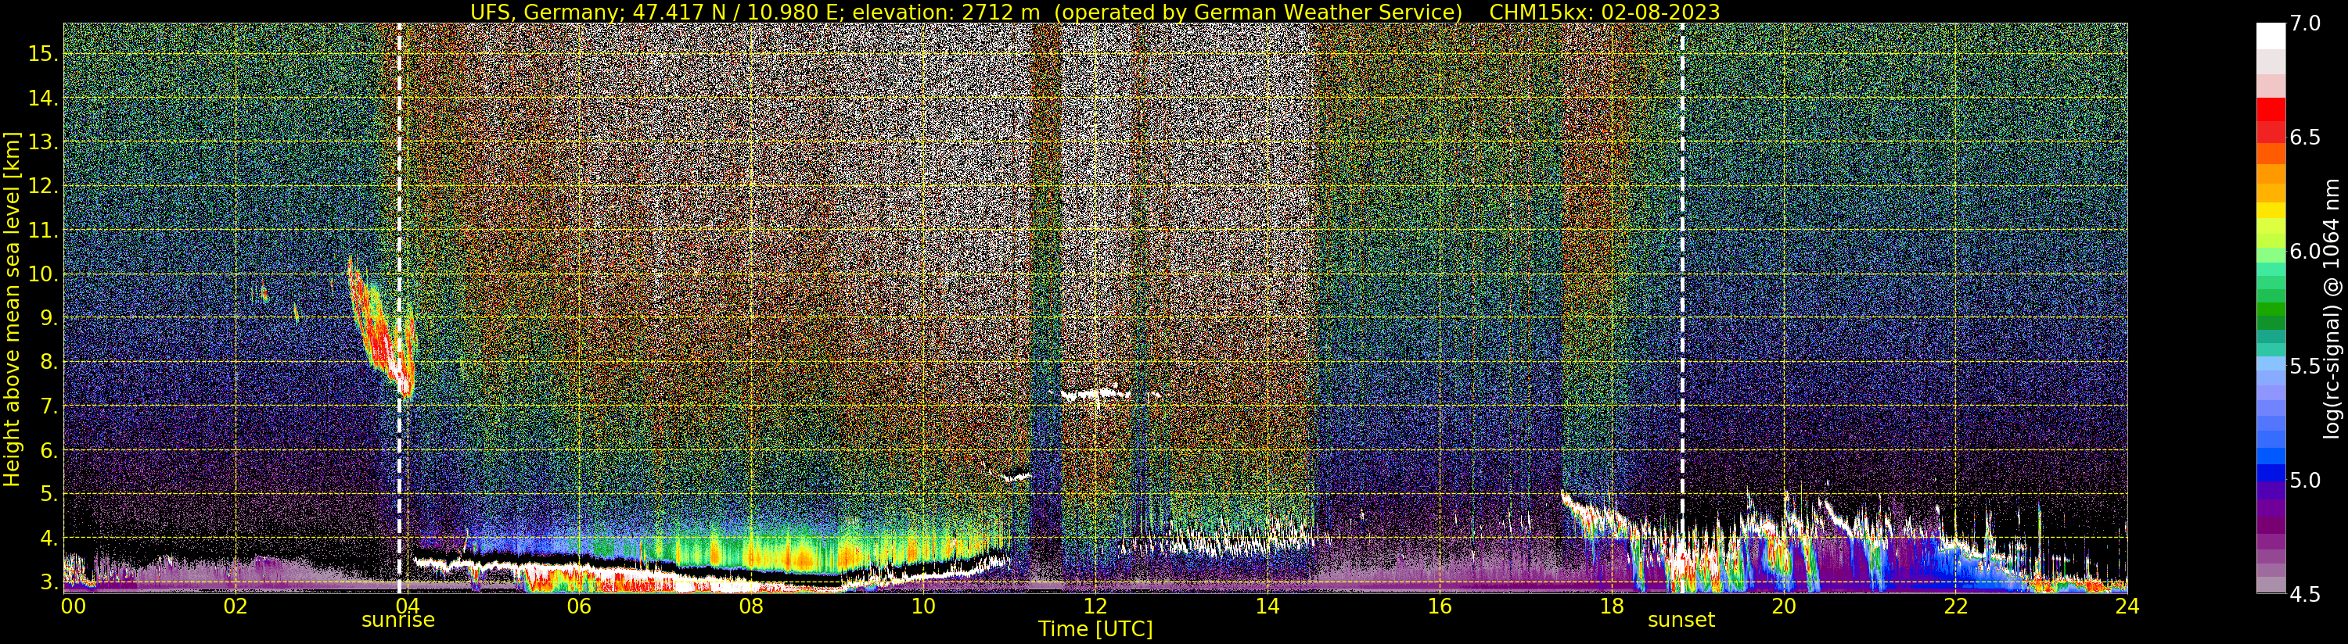This screenshot has width=2348, height=644.
Task: Click the '4.' height tick label
Action: 49,538
